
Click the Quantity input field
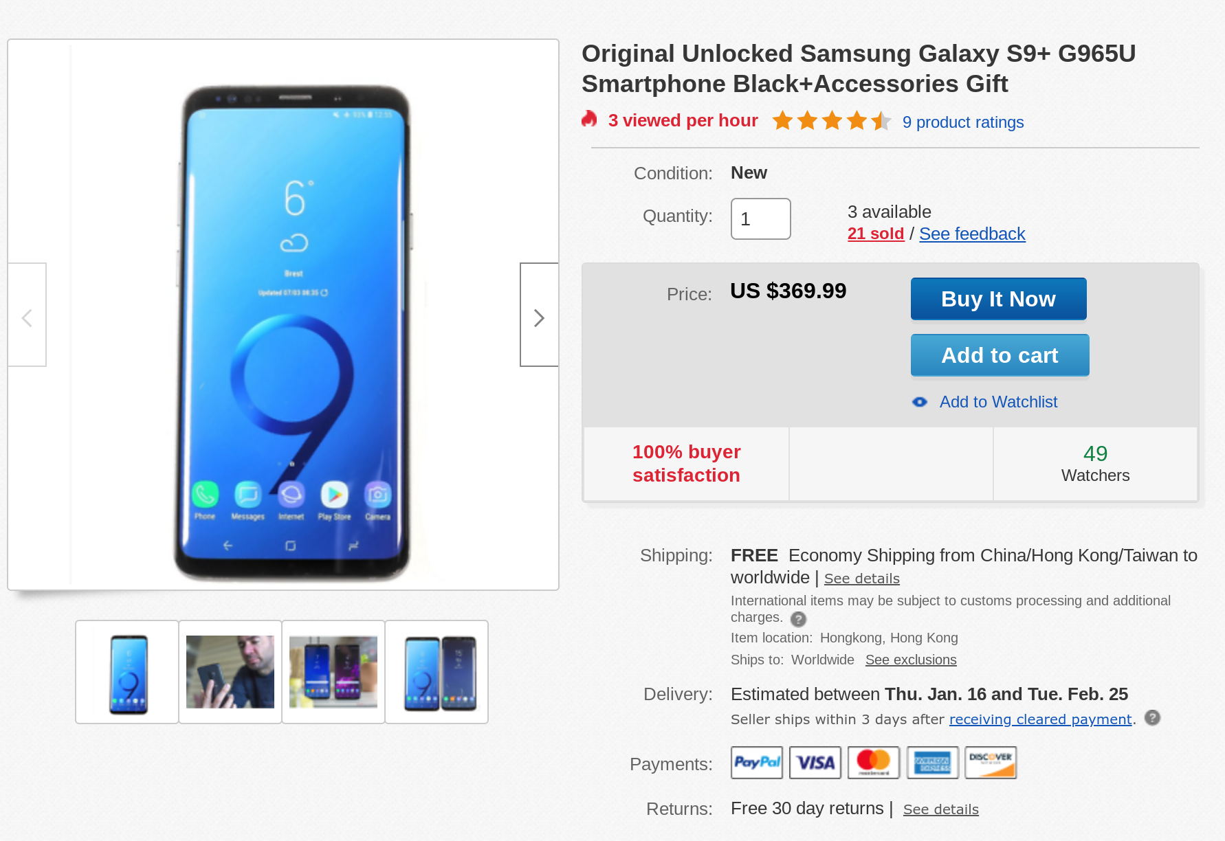point(760,219)
